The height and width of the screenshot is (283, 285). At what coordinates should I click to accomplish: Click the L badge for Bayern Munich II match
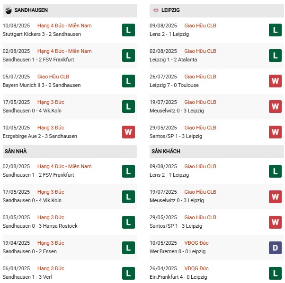tap(128, 81)
